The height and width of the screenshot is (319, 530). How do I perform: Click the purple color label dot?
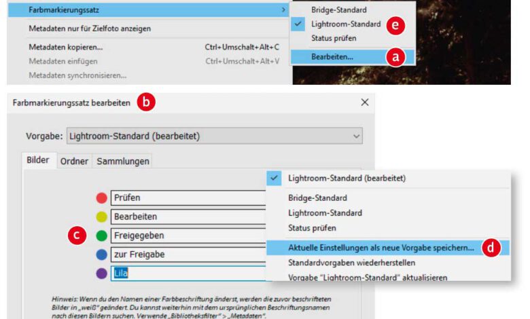(x=101, y=273)
